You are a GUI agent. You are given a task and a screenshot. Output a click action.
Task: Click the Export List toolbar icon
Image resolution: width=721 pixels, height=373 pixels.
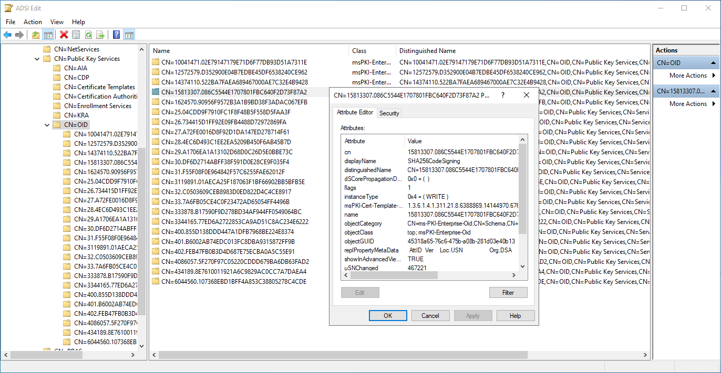coord(100,35)
